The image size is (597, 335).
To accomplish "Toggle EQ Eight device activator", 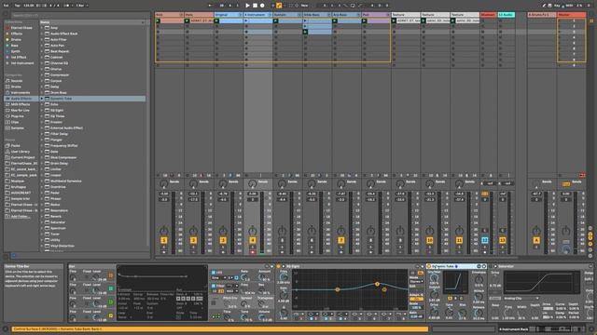I will point(278,266).
